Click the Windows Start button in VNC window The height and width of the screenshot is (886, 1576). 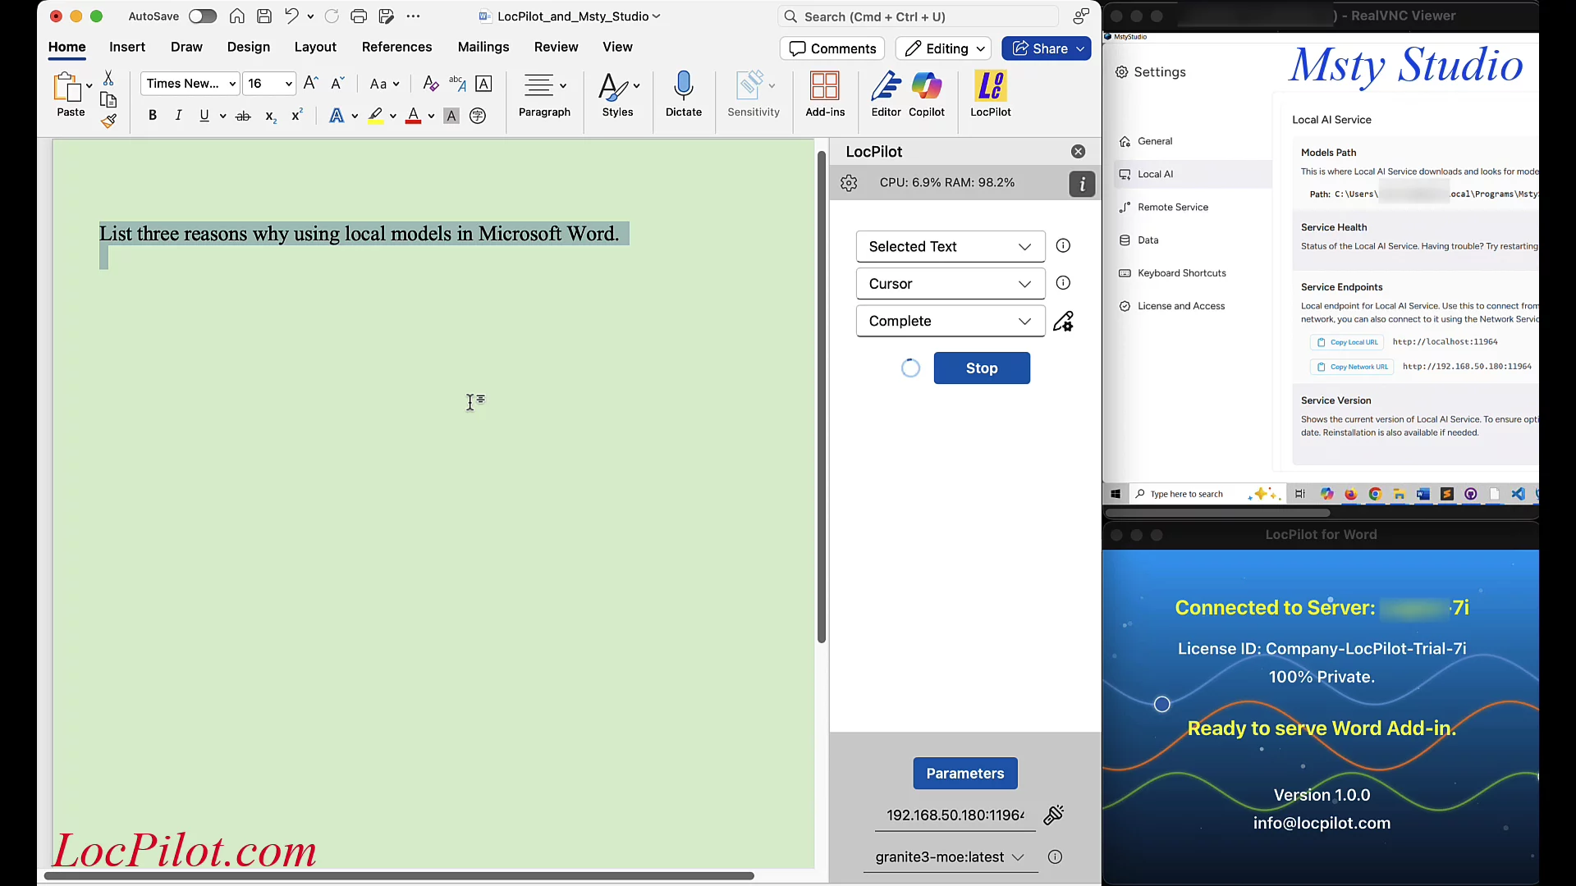pyautogui.click(x=1115, y=494)
